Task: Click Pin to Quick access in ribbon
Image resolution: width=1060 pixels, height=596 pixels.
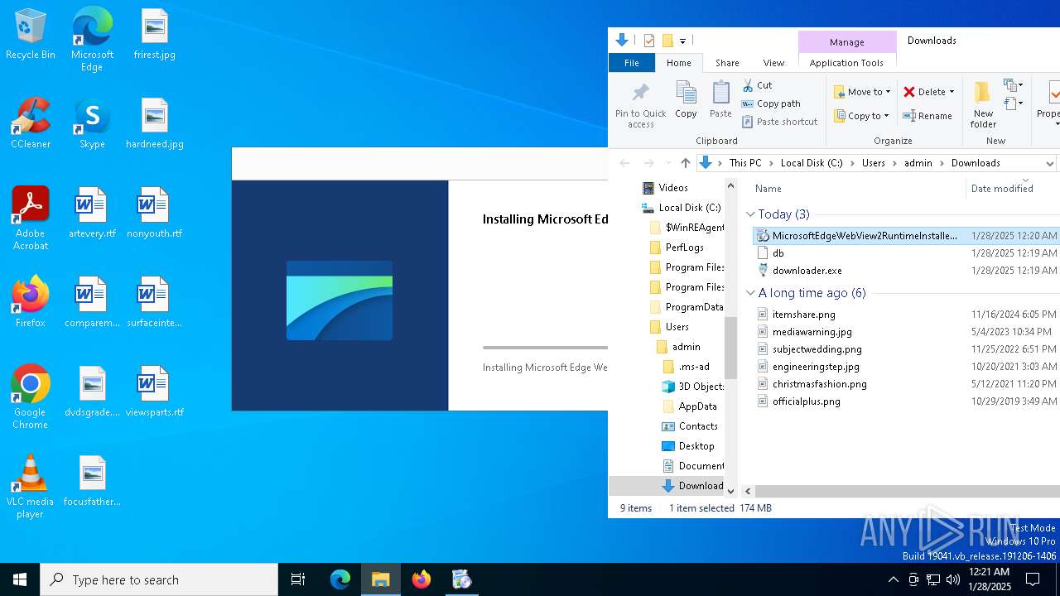Action: coord(640,105)
